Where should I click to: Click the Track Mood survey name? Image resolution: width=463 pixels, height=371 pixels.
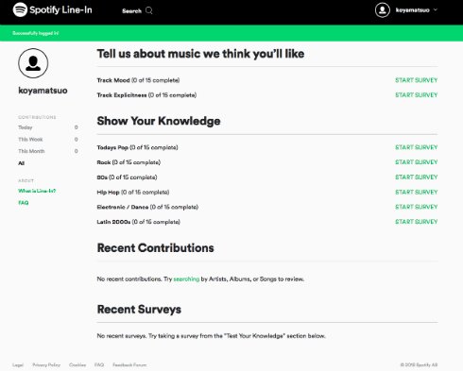(113, 80)
